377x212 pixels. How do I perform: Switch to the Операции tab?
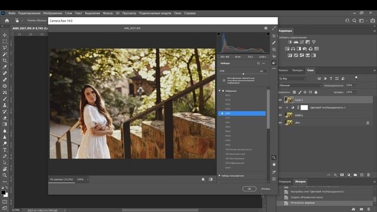[x=285, y=182]
